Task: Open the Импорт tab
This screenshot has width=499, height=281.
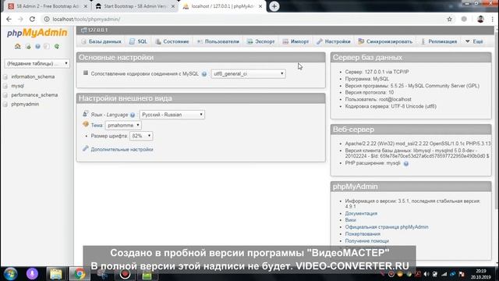Action: point(296,41)
